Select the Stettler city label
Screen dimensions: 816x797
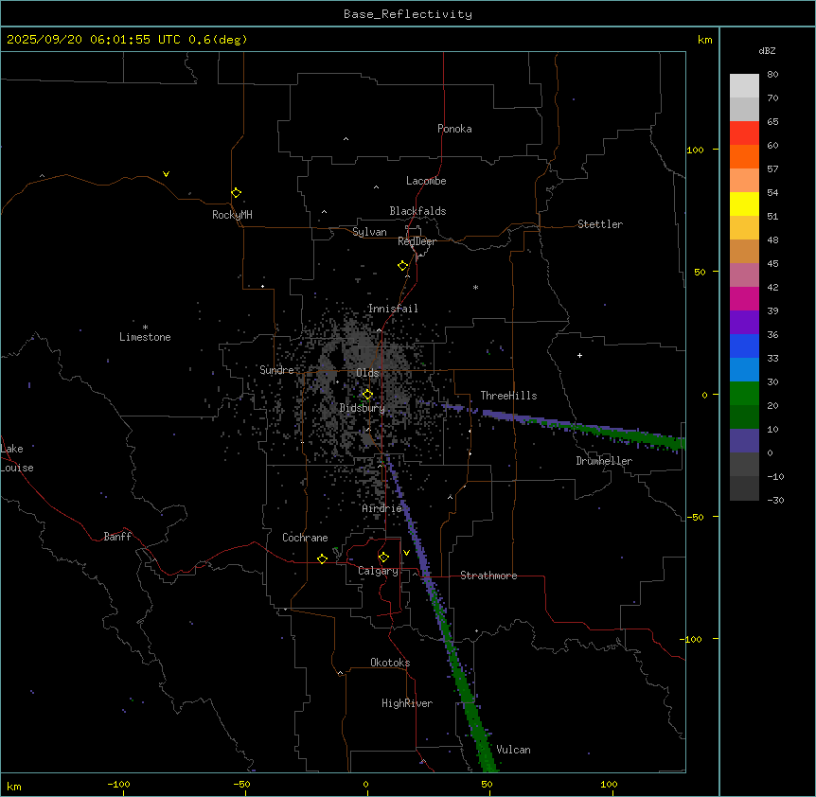(x=600, y=224)
